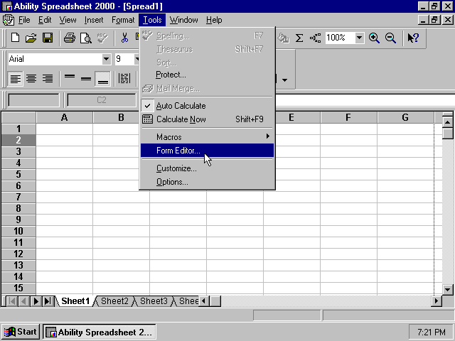
Task: Open Customize from Tools menu
Action: click(207, 168)
